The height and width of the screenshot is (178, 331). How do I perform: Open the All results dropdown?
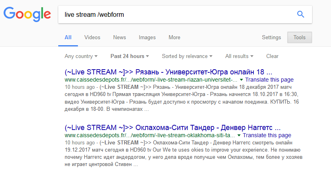(239, 56)
